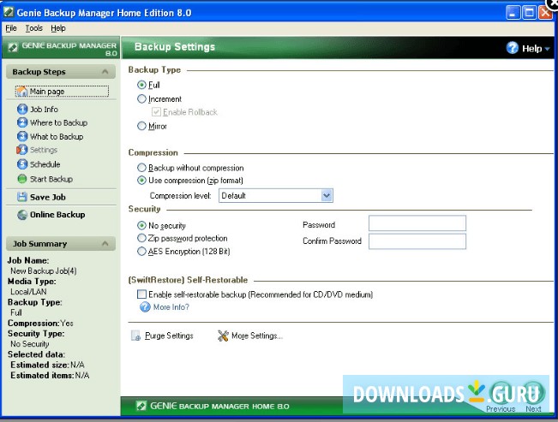The image size is (558, 422).
Task: Click the Start Backup label
Action: 51,179
